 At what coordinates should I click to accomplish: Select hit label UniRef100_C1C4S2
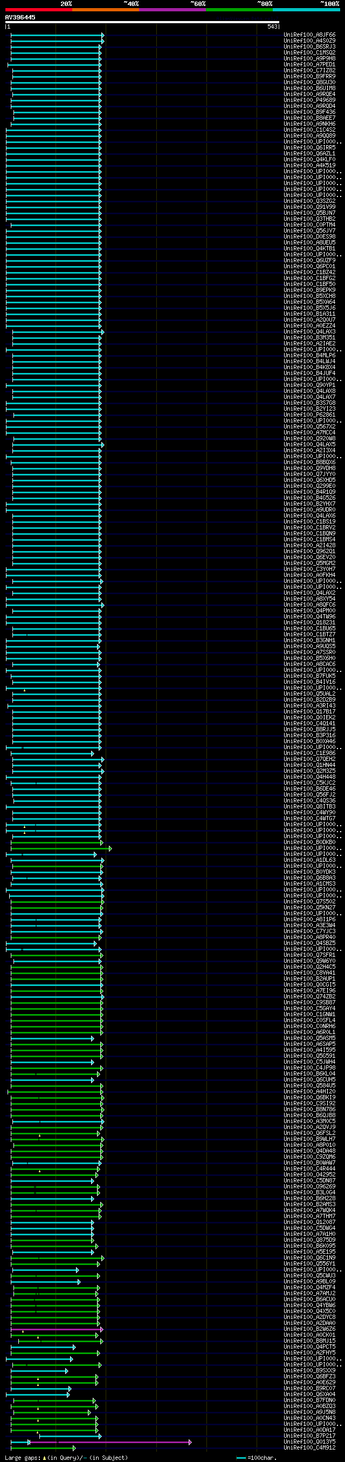(x=309, y=130)
